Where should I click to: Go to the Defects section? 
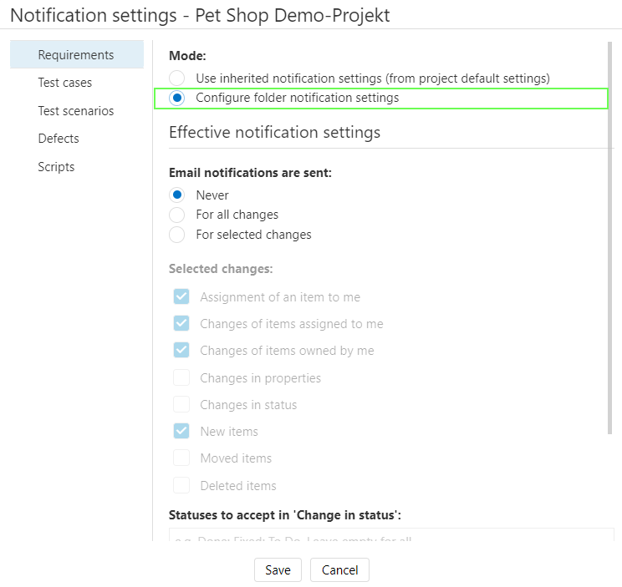tap(59, 139)
